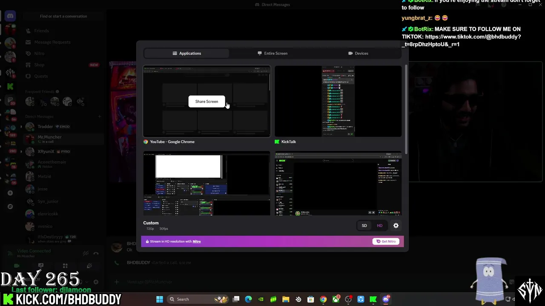Select the OBS window thumbnail in share list

click(207, 183)
